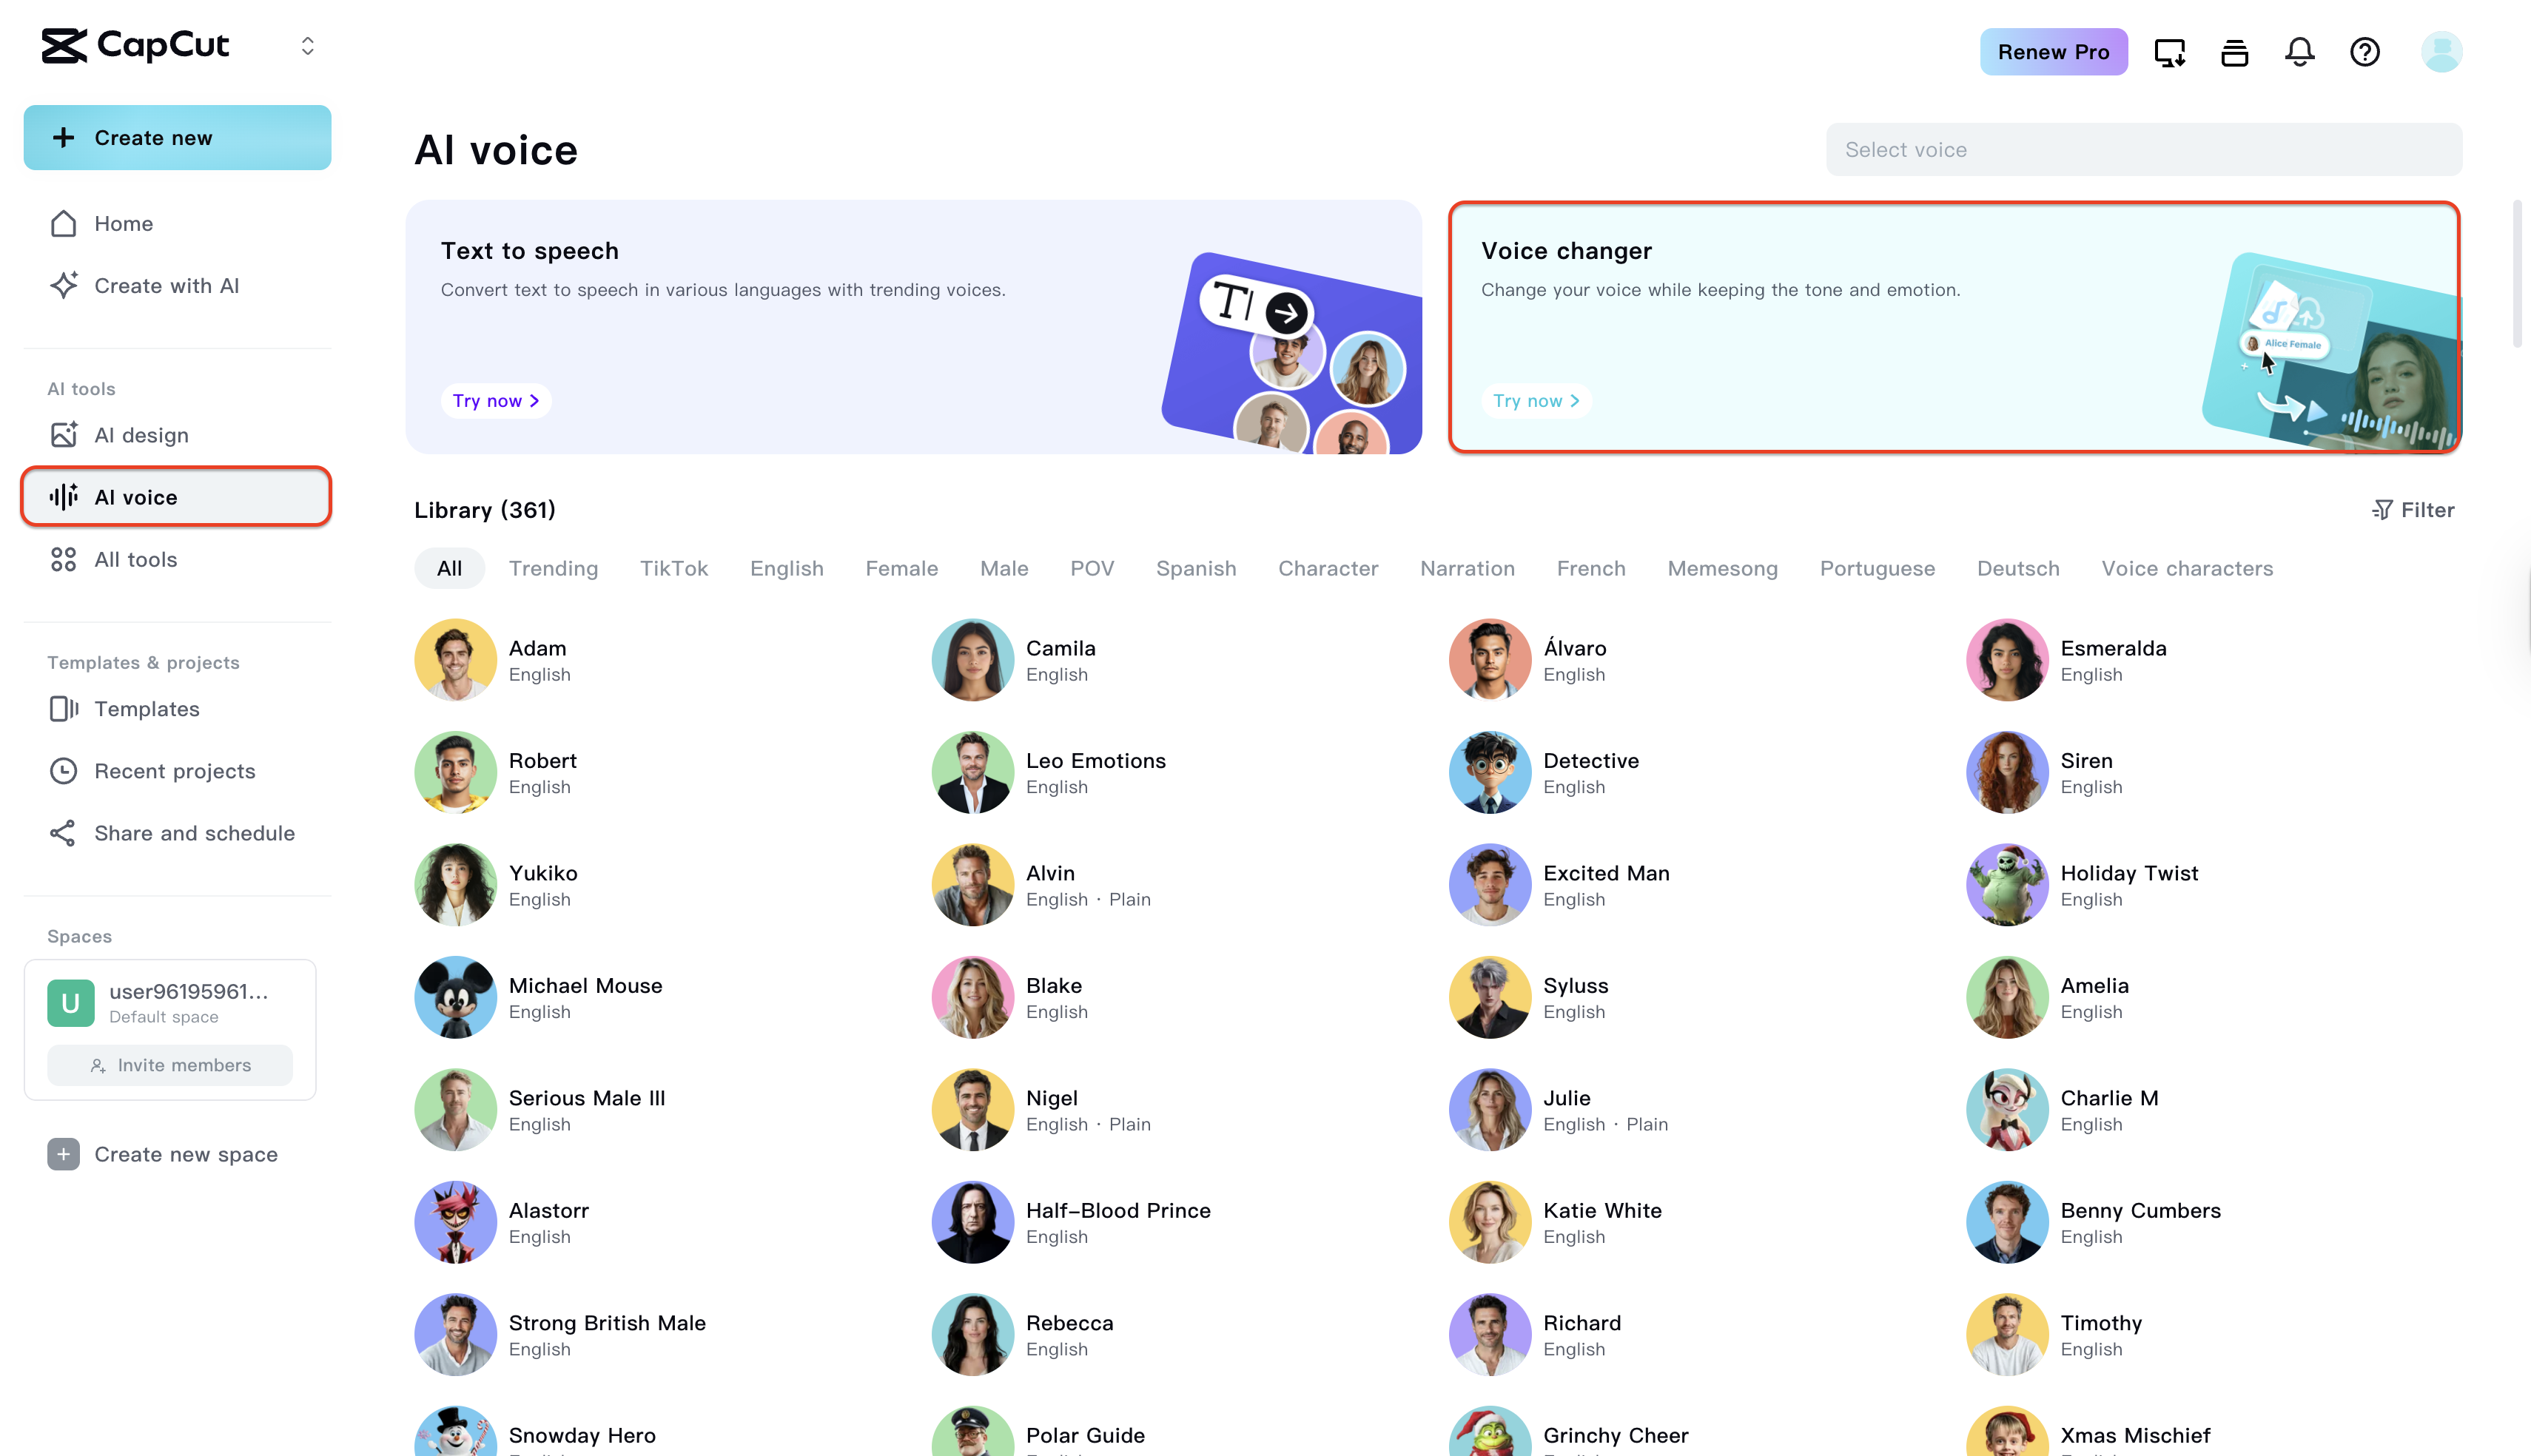Go to All tools in sidebar
Image resolution: width=2531 pixels, height=1456 pixels.
click(135, 559)
